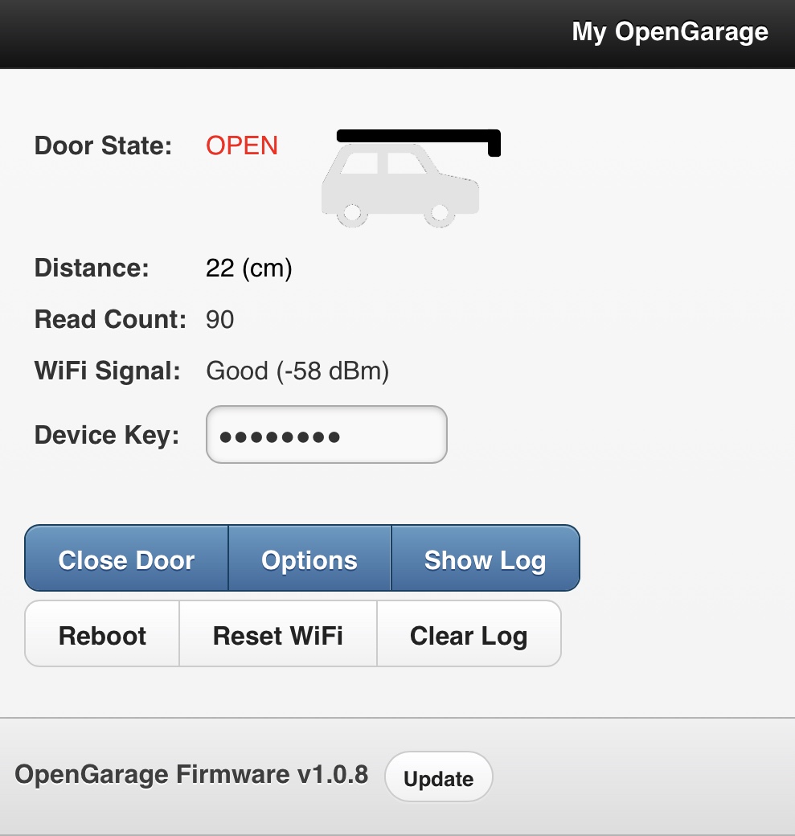Reboot the OpenGarage device
Screen dimensions: 795x836
pyautogui.click(x=102, y=635)
